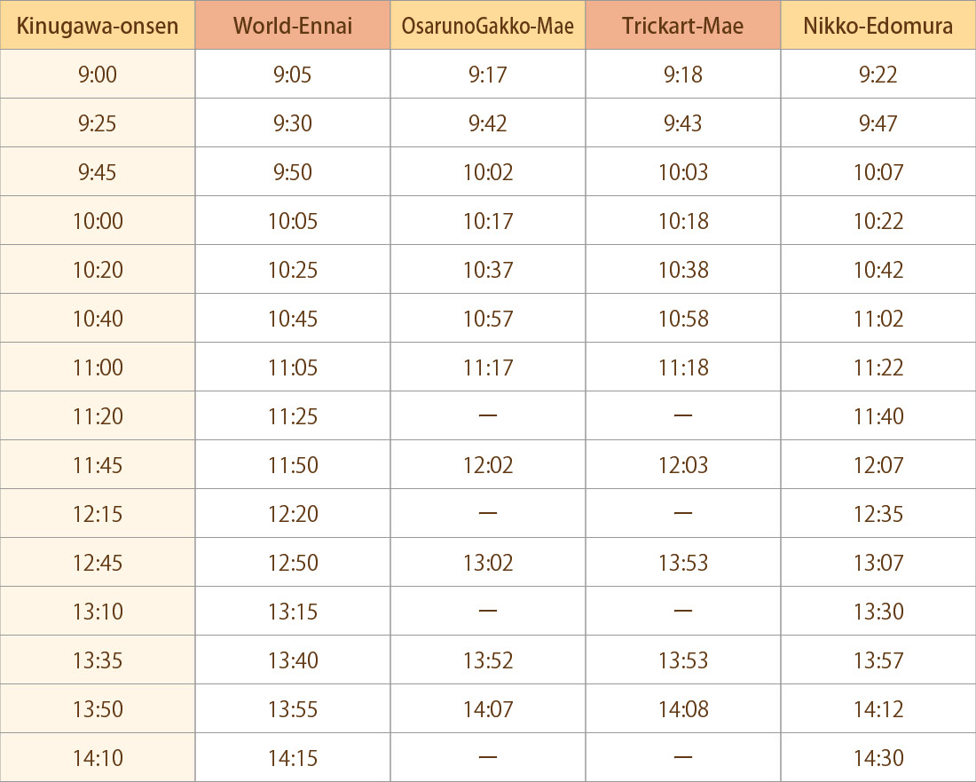
Task: Choose the 9:43 Trickart-Mae cell
Action: 683,122
